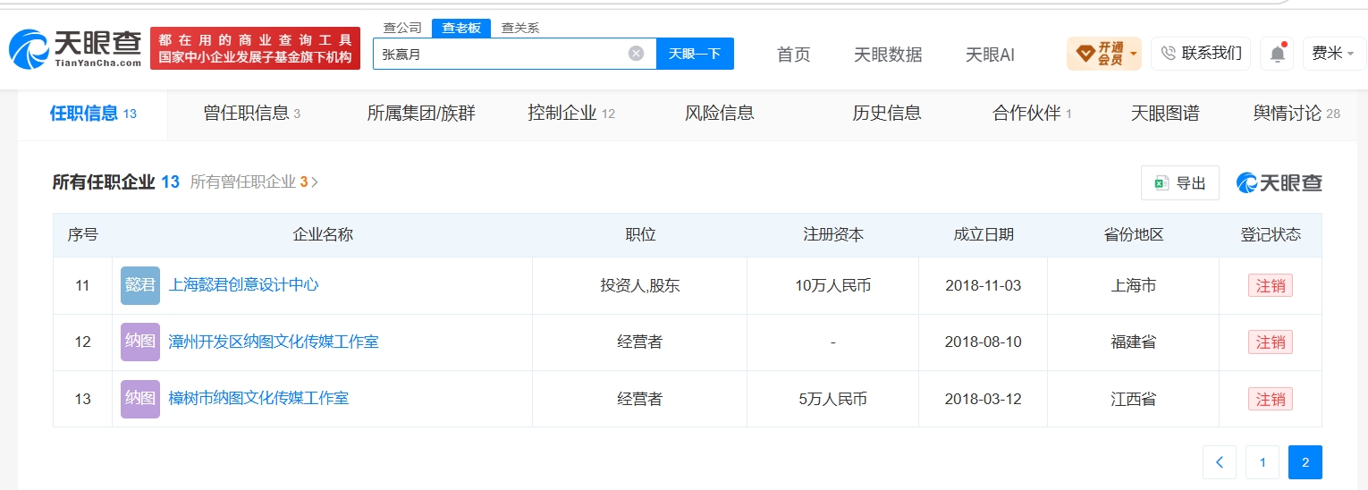This screenshot has height=490, width=1368.
Task: Click the 省份地区 column header
Action: coord(1134,235)
